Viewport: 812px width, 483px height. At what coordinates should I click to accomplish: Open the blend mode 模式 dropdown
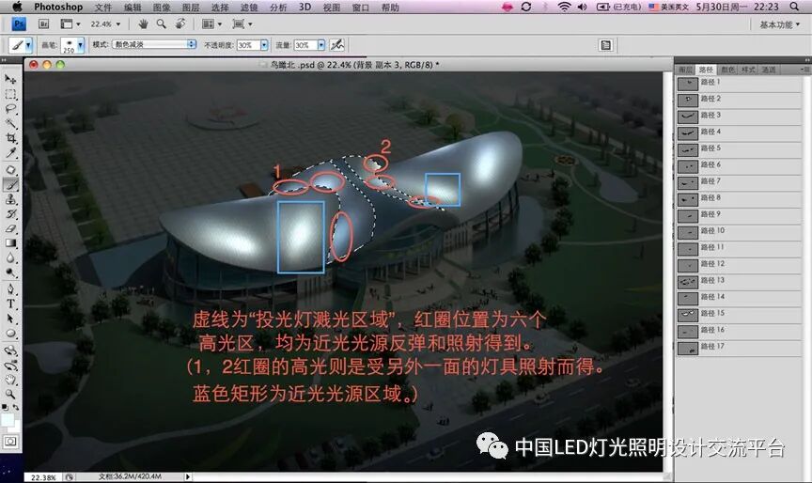point(154,44)
